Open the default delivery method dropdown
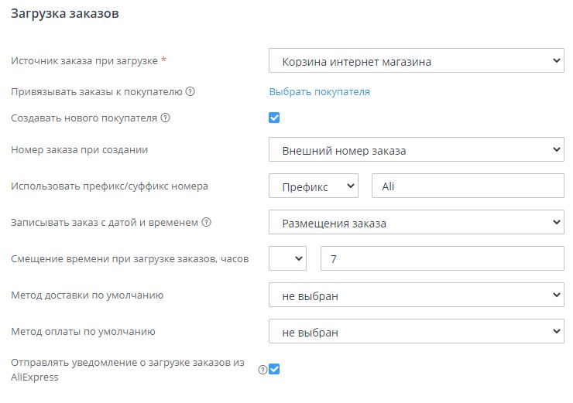Screen dimensions: 573x403 pos(416,295)
